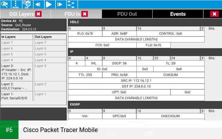Select In Layers Layer 6 row

click(x=17, y=48)
